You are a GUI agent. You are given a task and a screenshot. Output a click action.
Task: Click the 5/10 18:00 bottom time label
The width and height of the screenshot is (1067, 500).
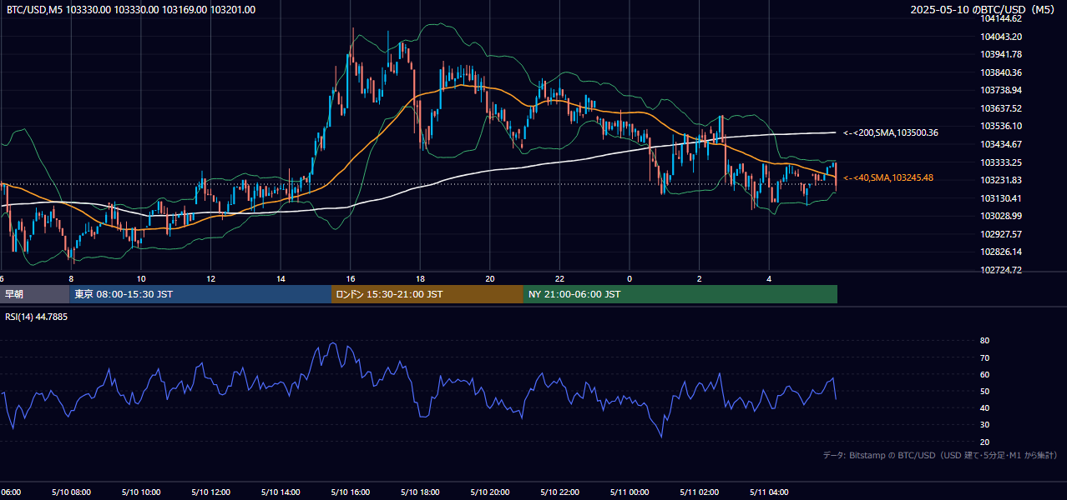[x=421, y=492]
